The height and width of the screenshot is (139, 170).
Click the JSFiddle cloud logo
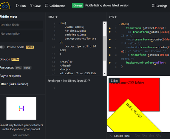pyautogui.click(x=5, y=6)
